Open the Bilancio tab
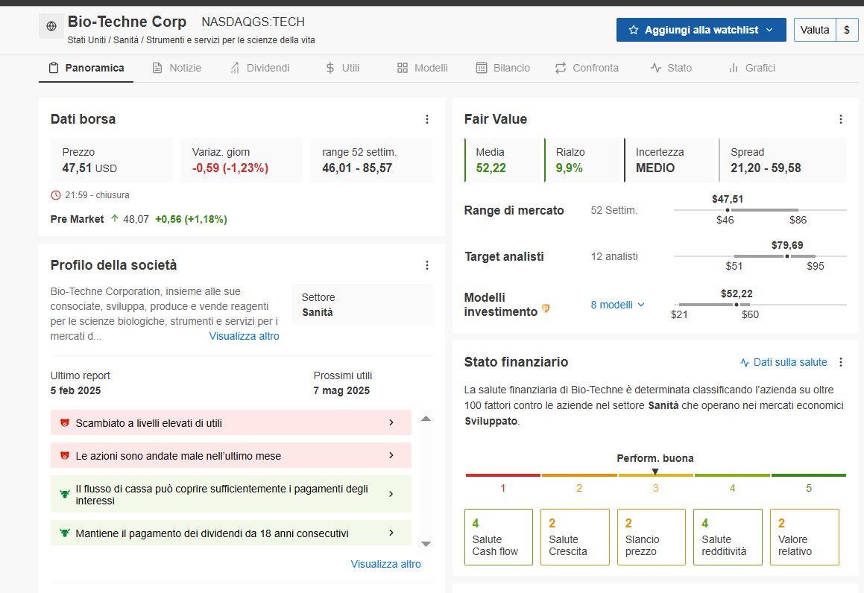 click(503, 69)
